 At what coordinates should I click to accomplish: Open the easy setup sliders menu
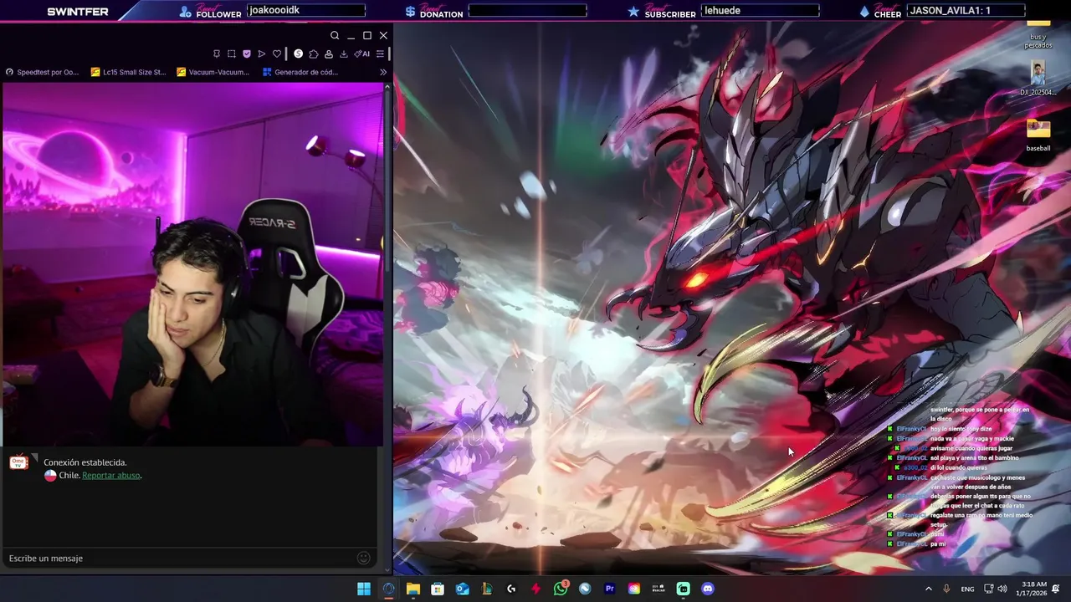[x=380, y=54]
